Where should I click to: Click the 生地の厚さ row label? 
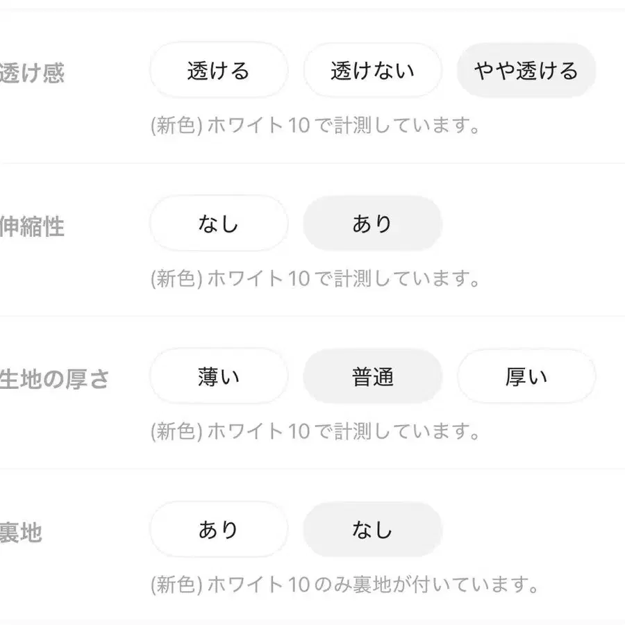coord(54,379)
